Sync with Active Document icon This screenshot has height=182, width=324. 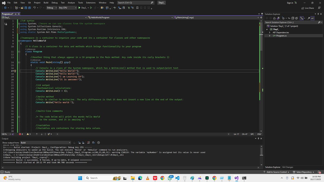click(289, 18)
